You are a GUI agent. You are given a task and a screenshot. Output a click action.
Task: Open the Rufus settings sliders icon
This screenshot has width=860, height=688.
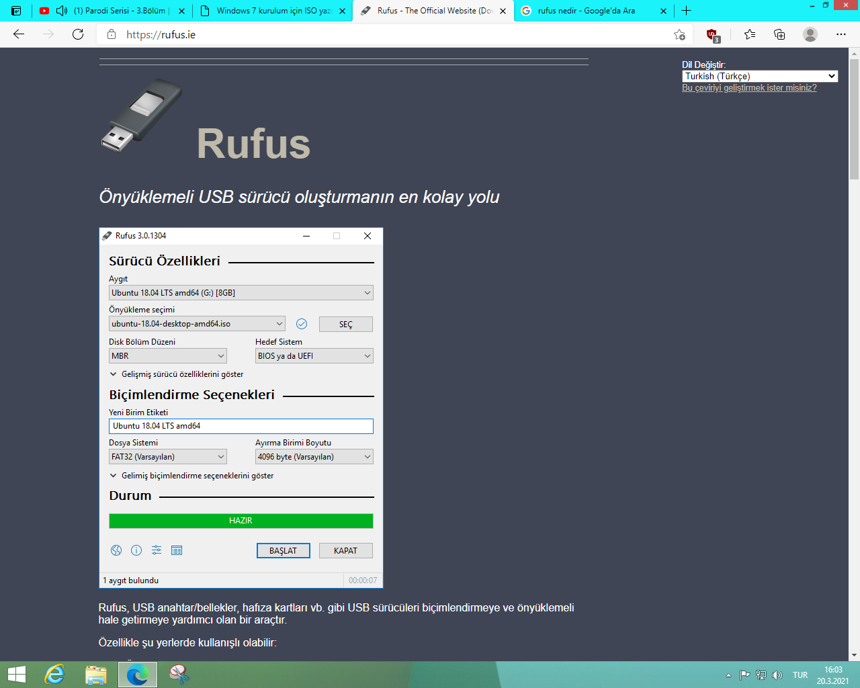pyautogui.click(x=157, y=550)
